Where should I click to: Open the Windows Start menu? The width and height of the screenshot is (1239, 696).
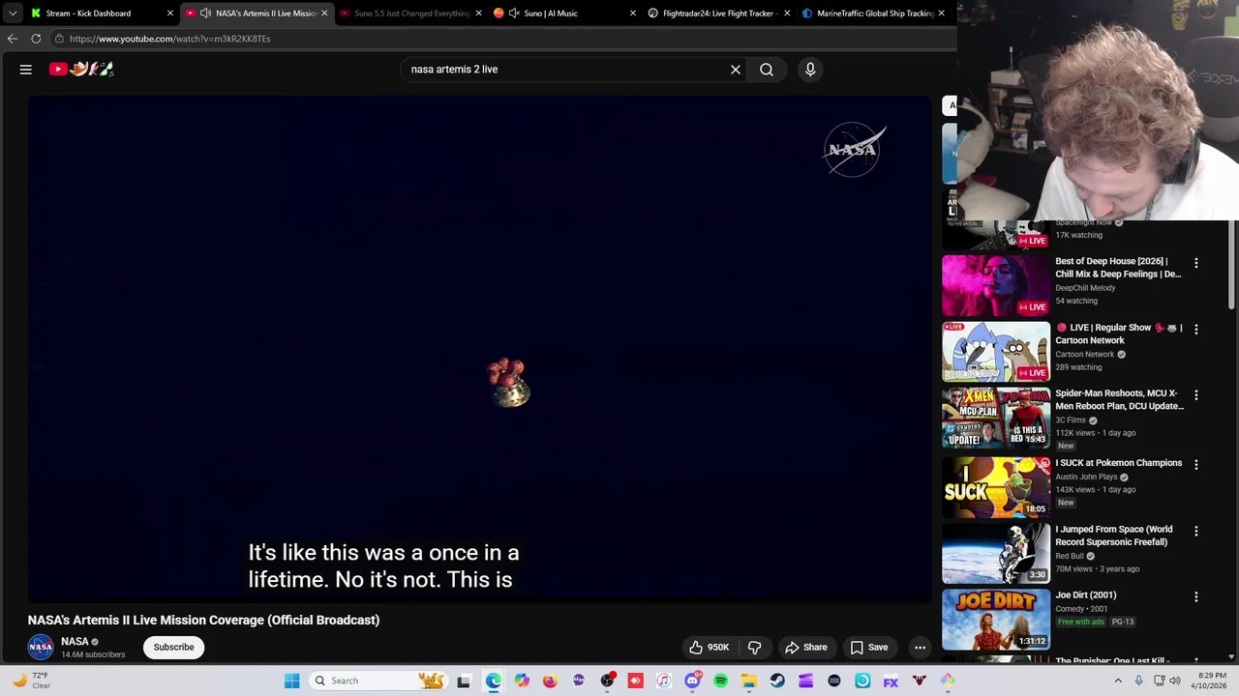click(x=291, y=681)
